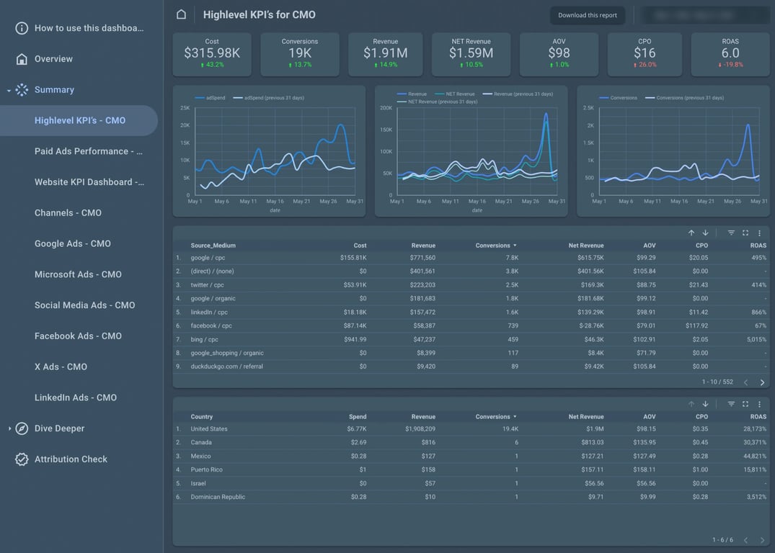Toggle Conversions sort arrow in Country table

[515, 417]
